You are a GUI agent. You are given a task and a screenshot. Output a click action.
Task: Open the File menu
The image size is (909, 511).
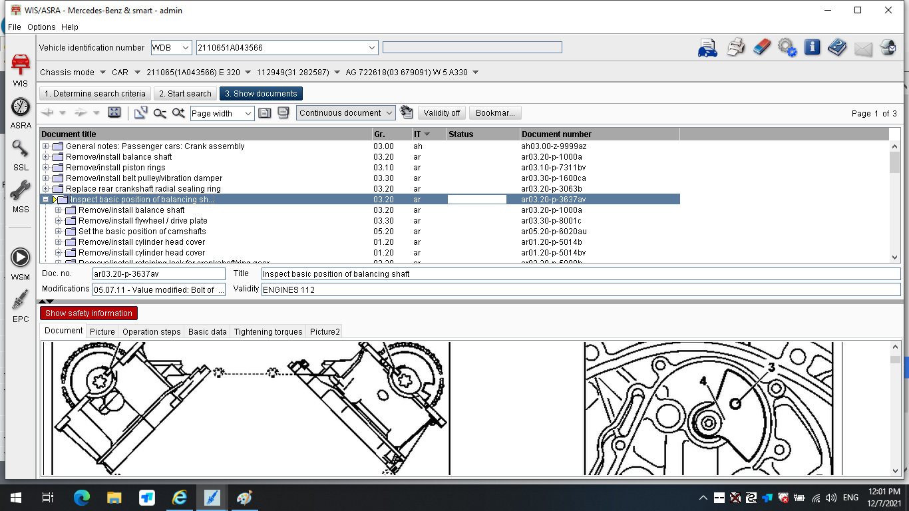(15, 27)
